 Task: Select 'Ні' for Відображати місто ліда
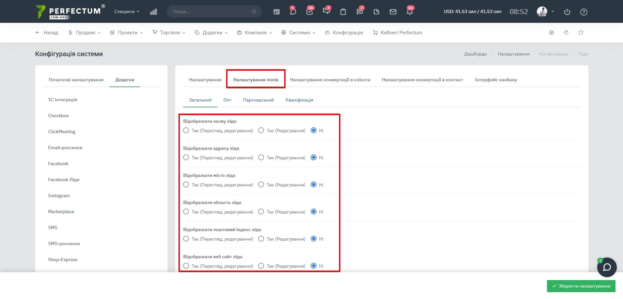(x=314, y=185)
